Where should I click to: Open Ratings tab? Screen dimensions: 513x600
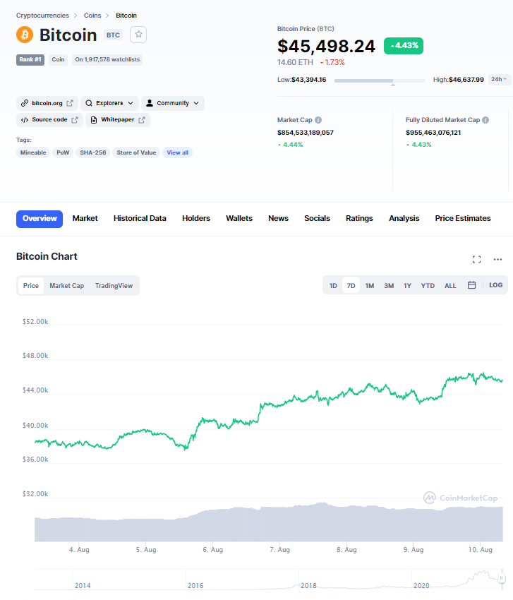(359, 219)
